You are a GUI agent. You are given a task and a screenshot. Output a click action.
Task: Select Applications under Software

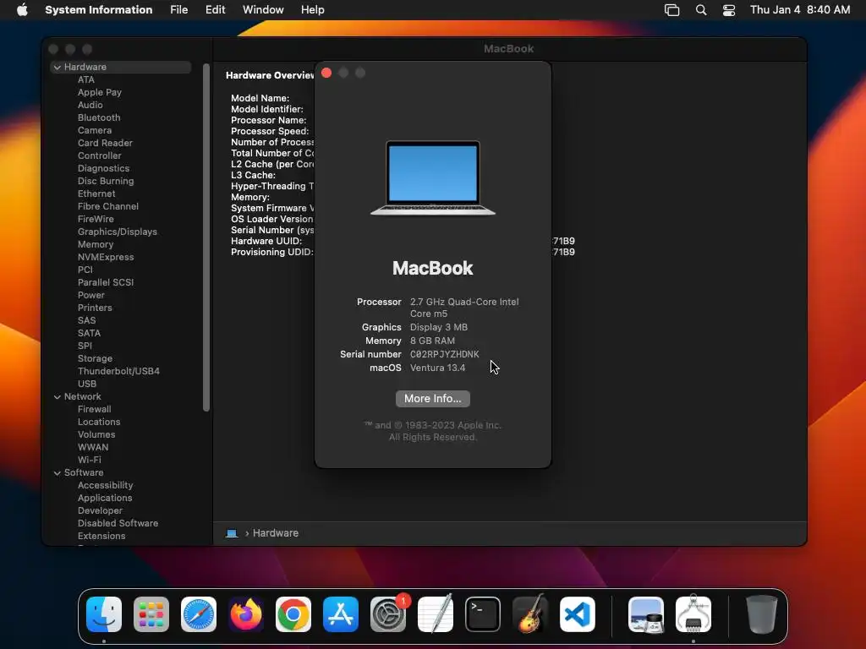105,499
